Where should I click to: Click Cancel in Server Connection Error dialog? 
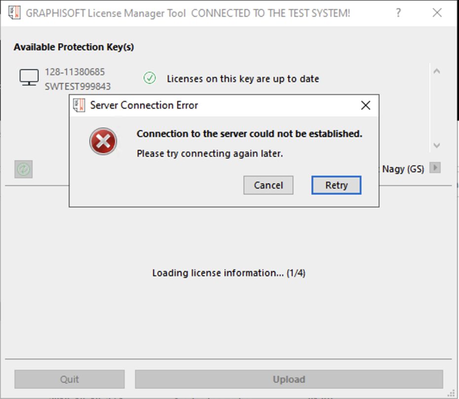click(268, 185)
